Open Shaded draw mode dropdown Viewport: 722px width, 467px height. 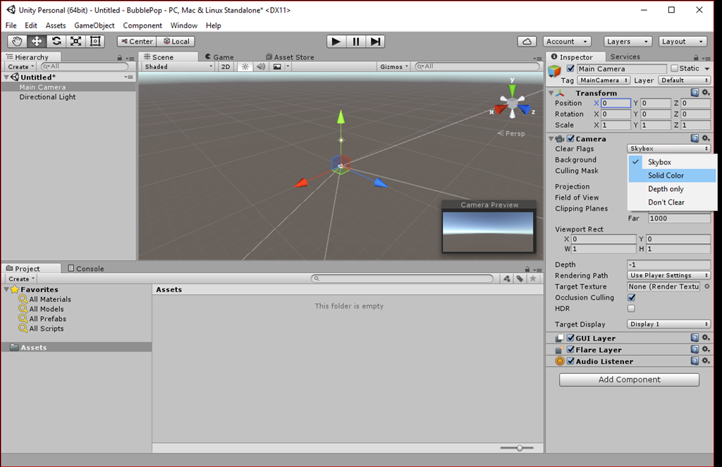(x=178, y=67)
